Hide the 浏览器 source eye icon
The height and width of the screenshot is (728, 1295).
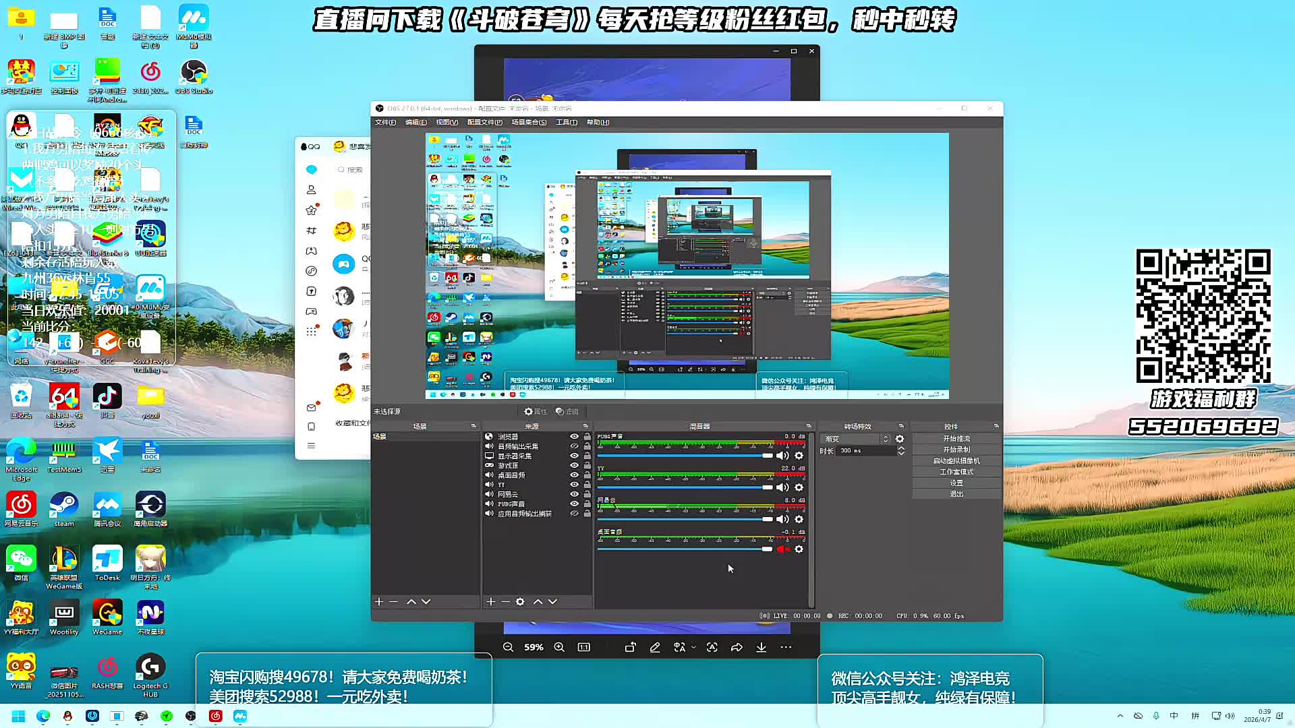[575, 437]
